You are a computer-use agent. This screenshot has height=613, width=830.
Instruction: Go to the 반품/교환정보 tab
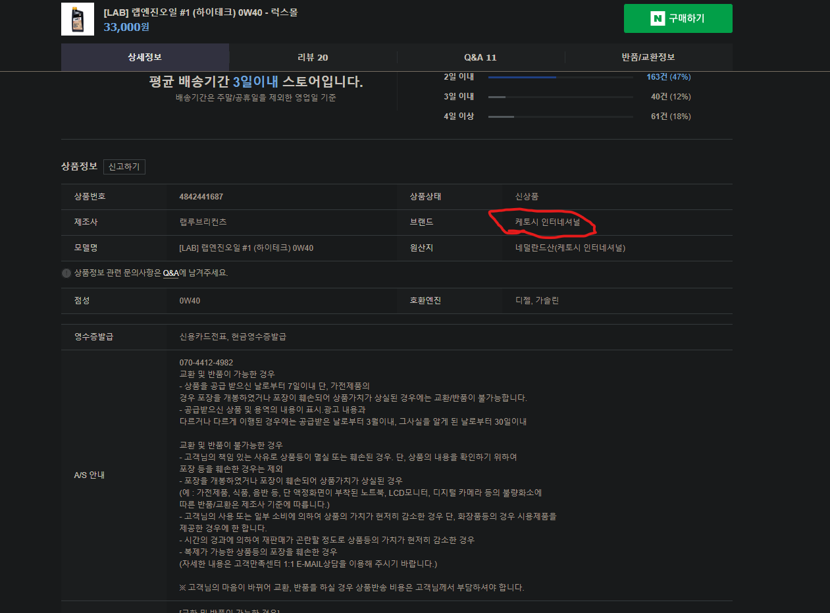(648, 57)
